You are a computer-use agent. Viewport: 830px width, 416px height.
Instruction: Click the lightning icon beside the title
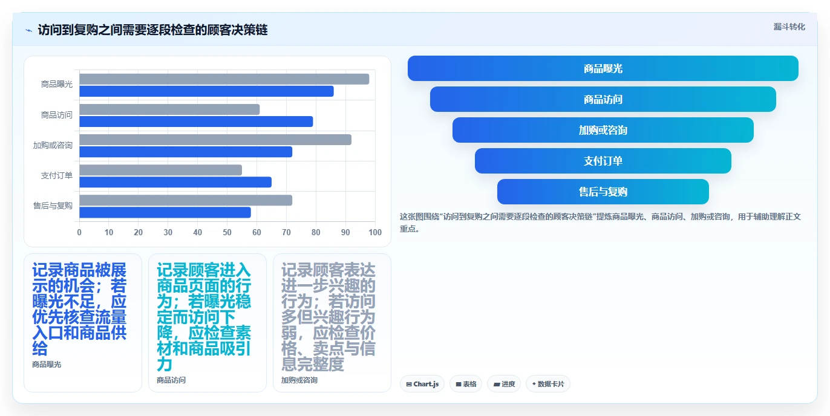28,30
